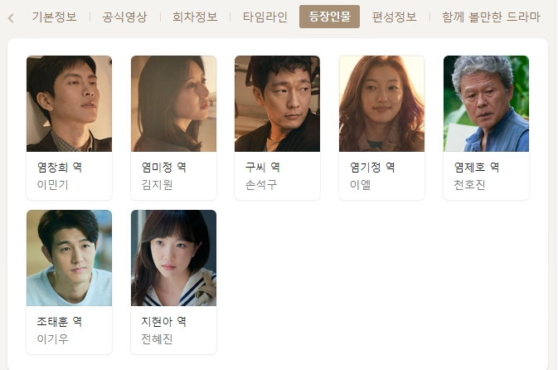
Task: Open the 염미정 역 character photo
Action: (x=173, y=104)
